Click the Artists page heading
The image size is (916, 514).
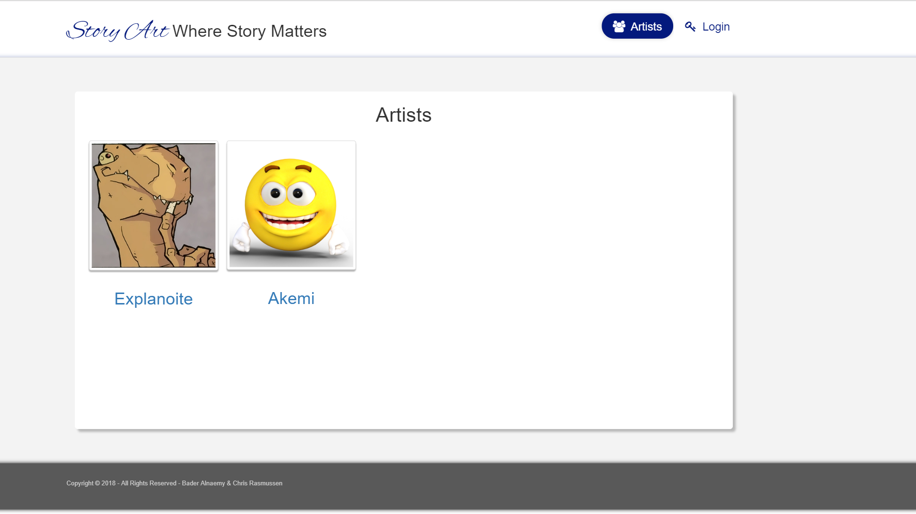pos(403,115)
